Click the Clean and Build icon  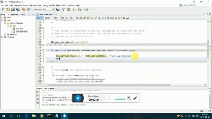[69, 10]
